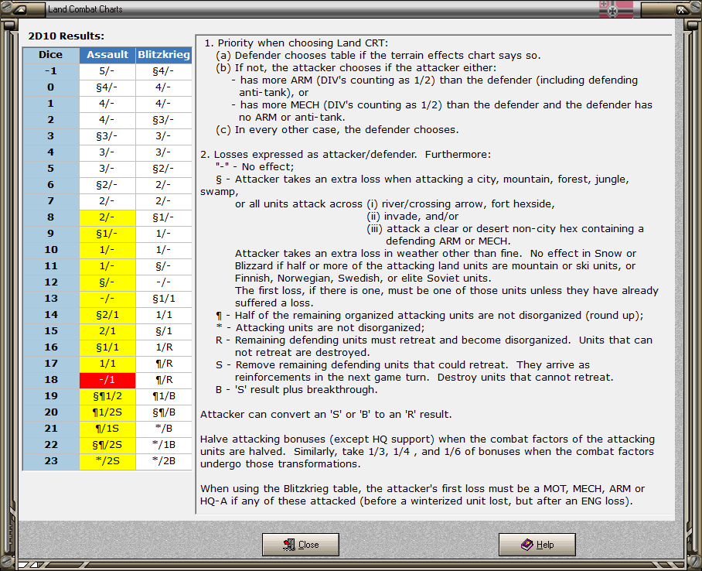Viewport: 702px width, 571px height.
Task: Click Assault result 1/1 for dice 17
Action: point(107,364)
